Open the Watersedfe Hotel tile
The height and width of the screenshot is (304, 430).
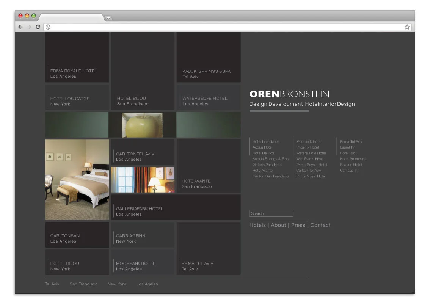coord(209,97)
